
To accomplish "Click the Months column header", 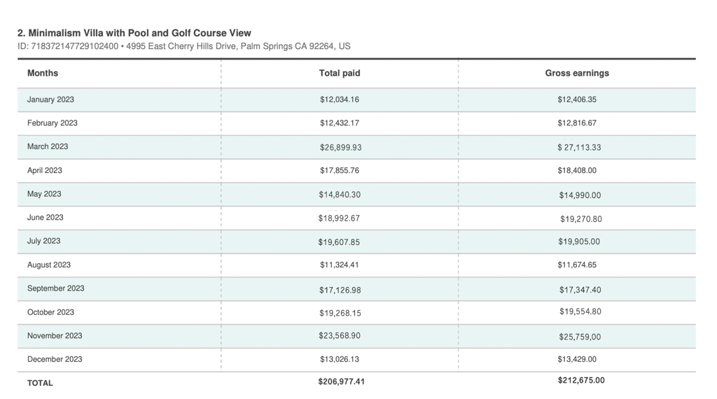I will 43,73.
